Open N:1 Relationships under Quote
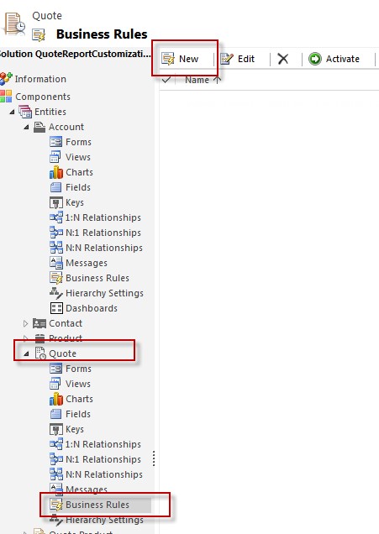This screenshot has height=534, width=379. (96, 459)
